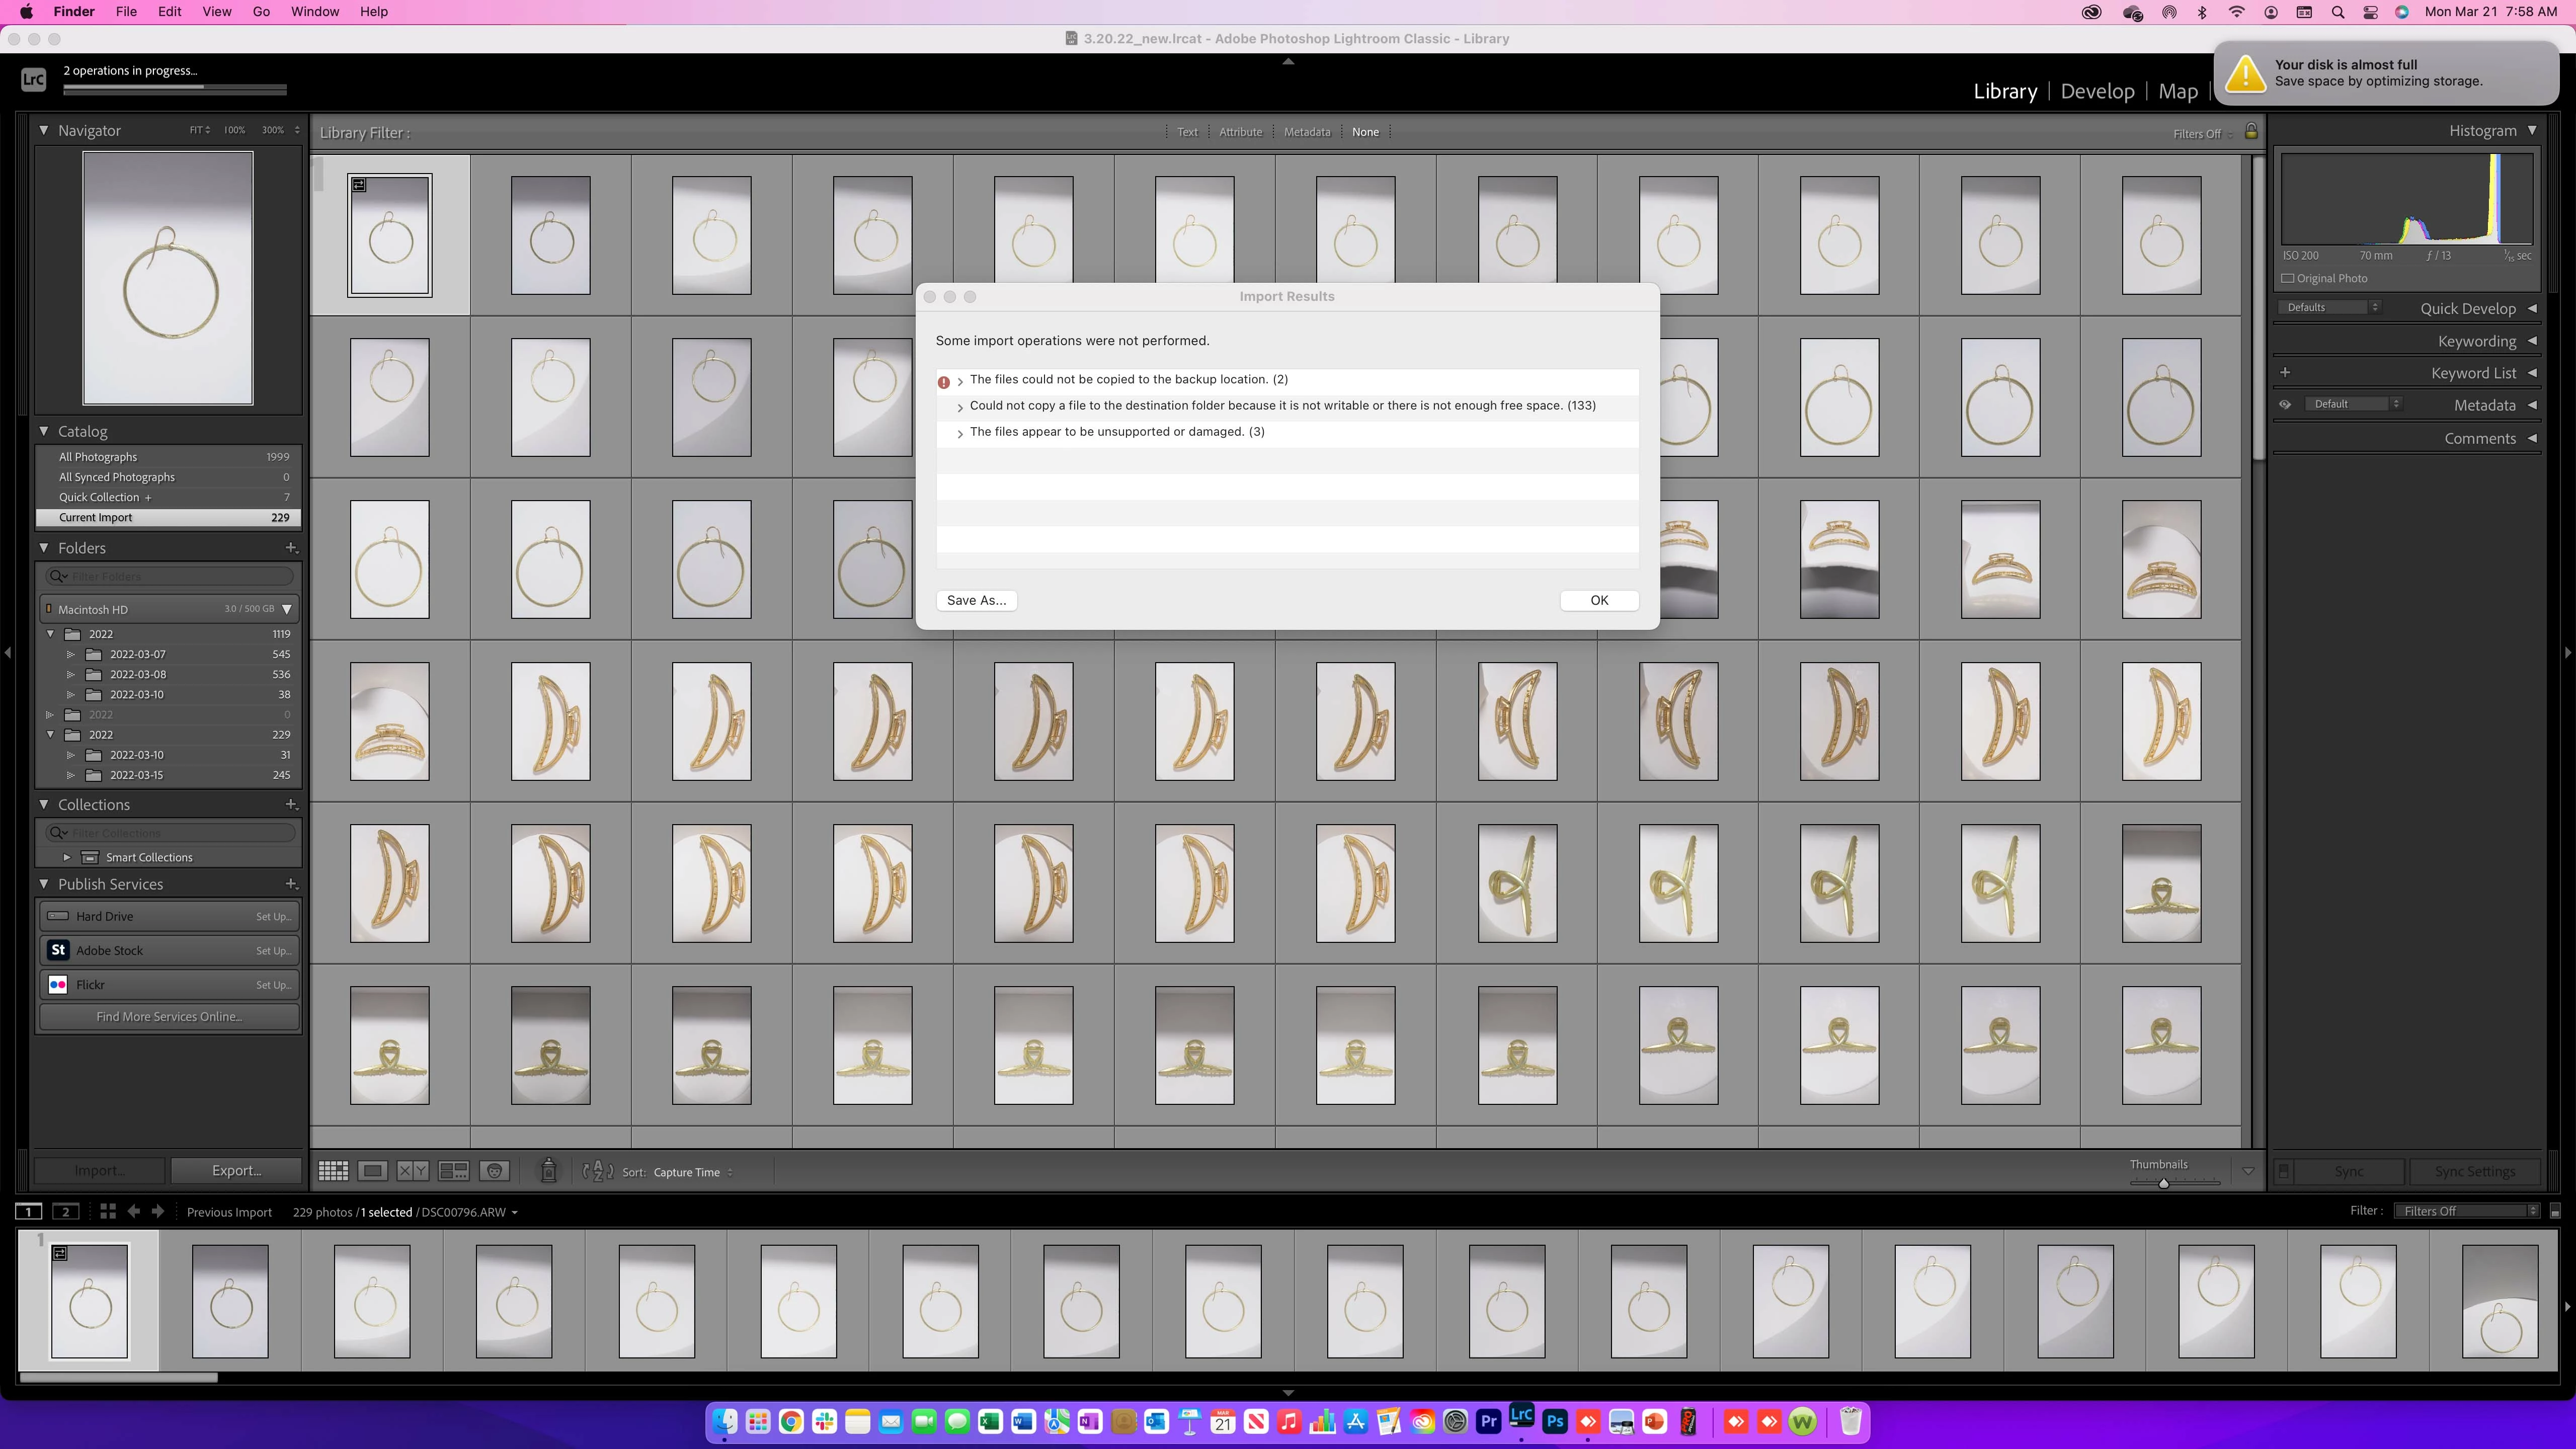Open Survey view icon
The height and width of the screenshot is (1449, 2576).
tap(453, 1171)
